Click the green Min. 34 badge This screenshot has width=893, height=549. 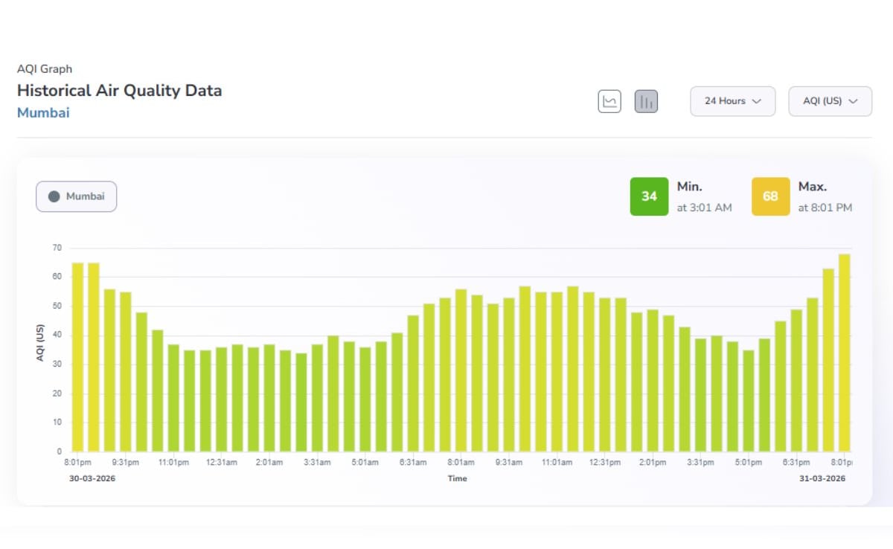[x=649, y=196]
